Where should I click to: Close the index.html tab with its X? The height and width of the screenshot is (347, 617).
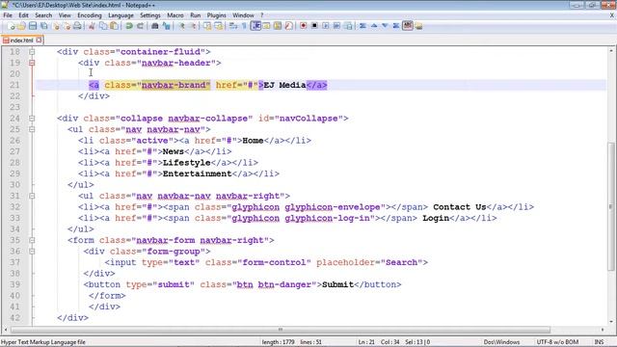tap(39, 40)
